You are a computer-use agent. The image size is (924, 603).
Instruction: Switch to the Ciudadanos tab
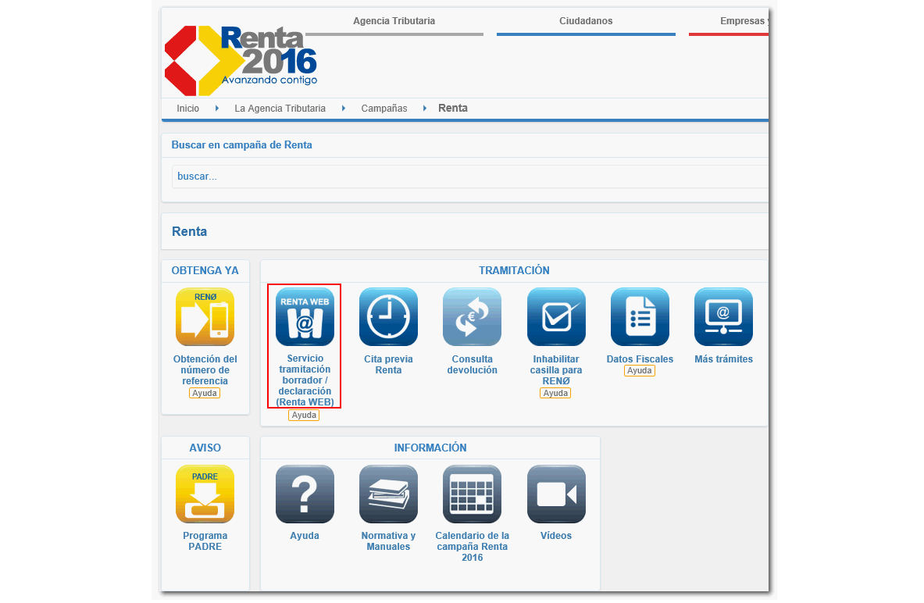[586, 21]
